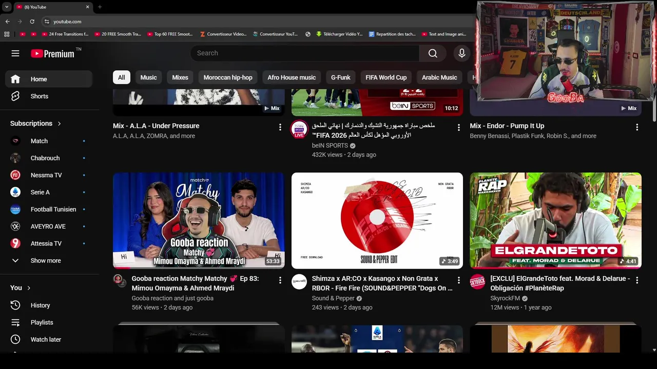The height and width of the screenshot is (369, 657).
Task: Click the YouTube search input field
Action: (305, 53)
